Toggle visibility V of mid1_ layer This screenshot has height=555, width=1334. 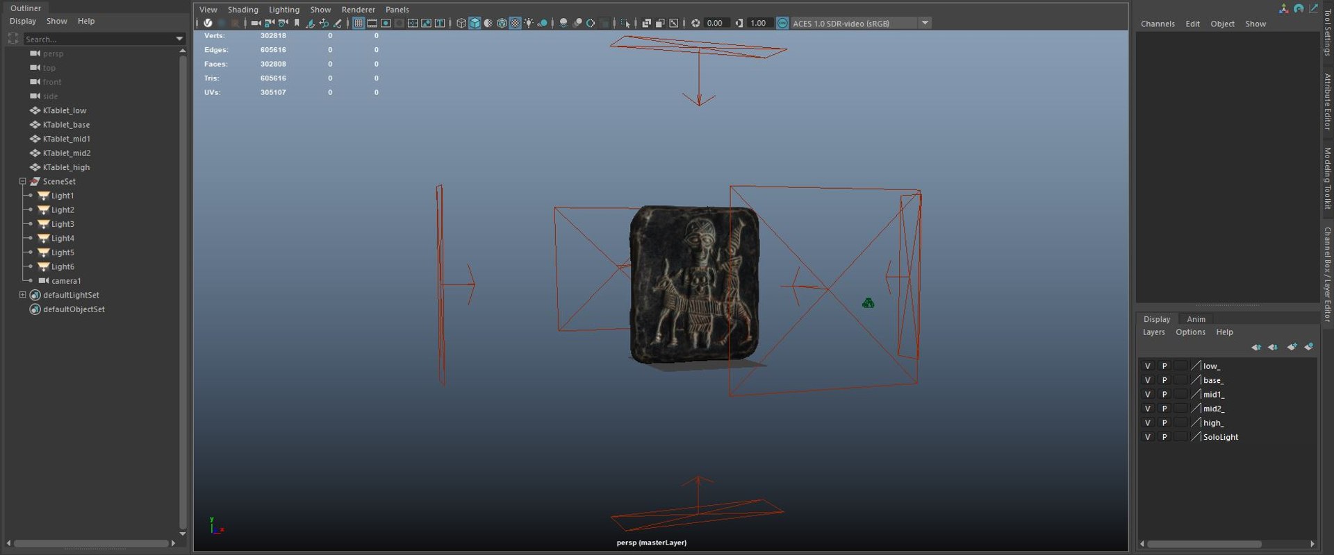click(x=1148, y=394)
